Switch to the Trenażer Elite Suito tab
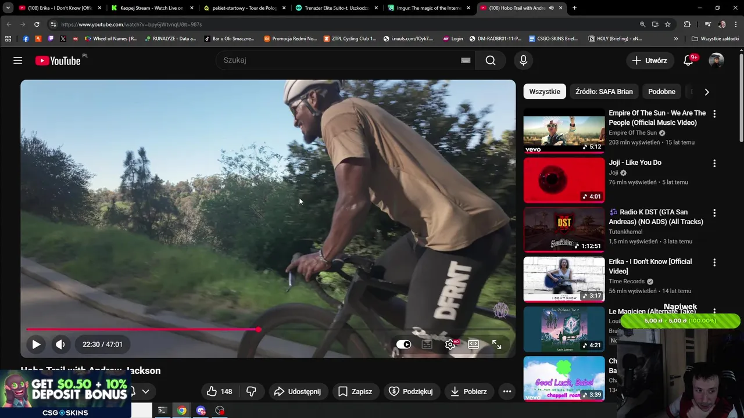 335,8
